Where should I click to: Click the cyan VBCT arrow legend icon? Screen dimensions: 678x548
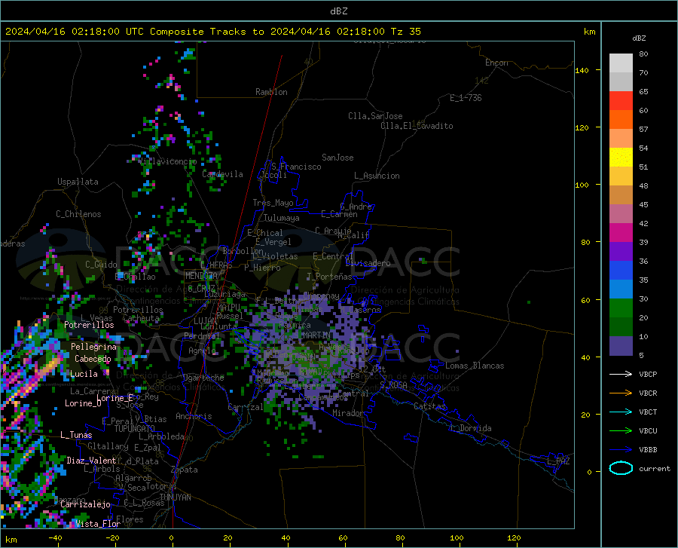pyautogui.click(x=621, y=412)
